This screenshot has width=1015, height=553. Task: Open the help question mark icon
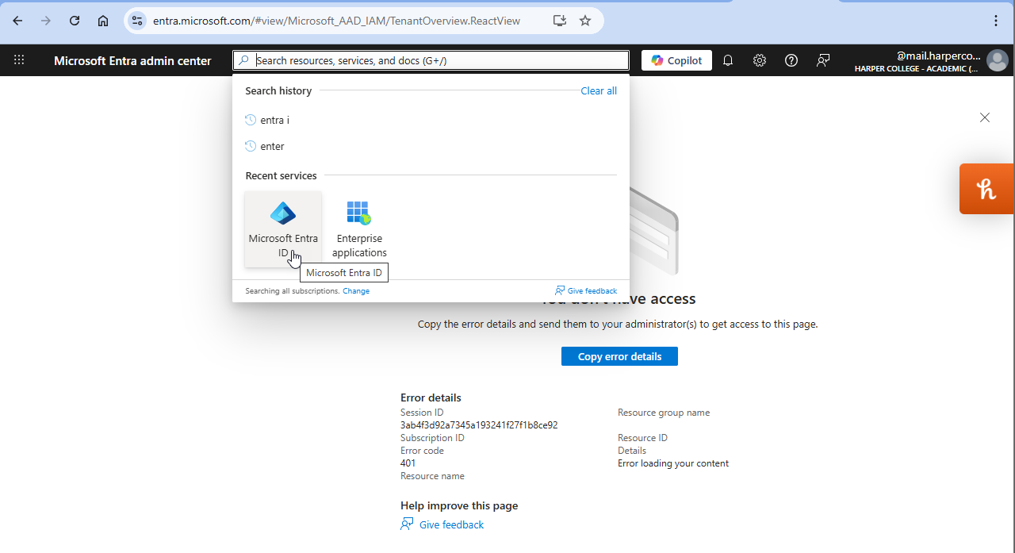(791, 60)
